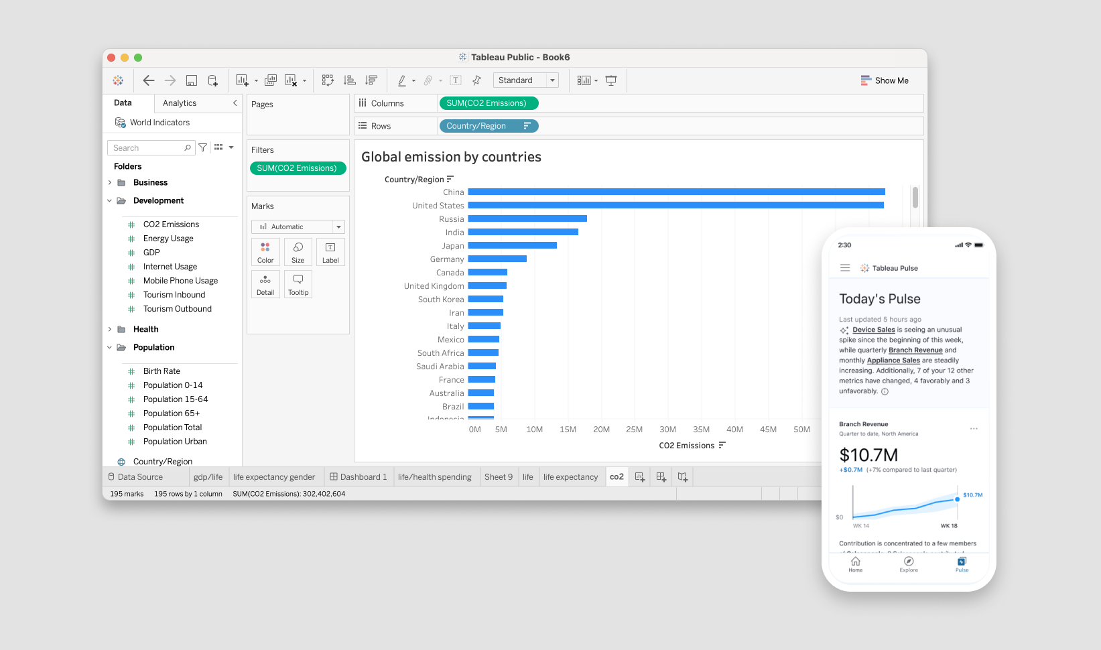The height and width of the screenshot is (650, 1101).
Task: Click the SUM(CO2 Emissions) filter pill
Action: coord(298,168)
